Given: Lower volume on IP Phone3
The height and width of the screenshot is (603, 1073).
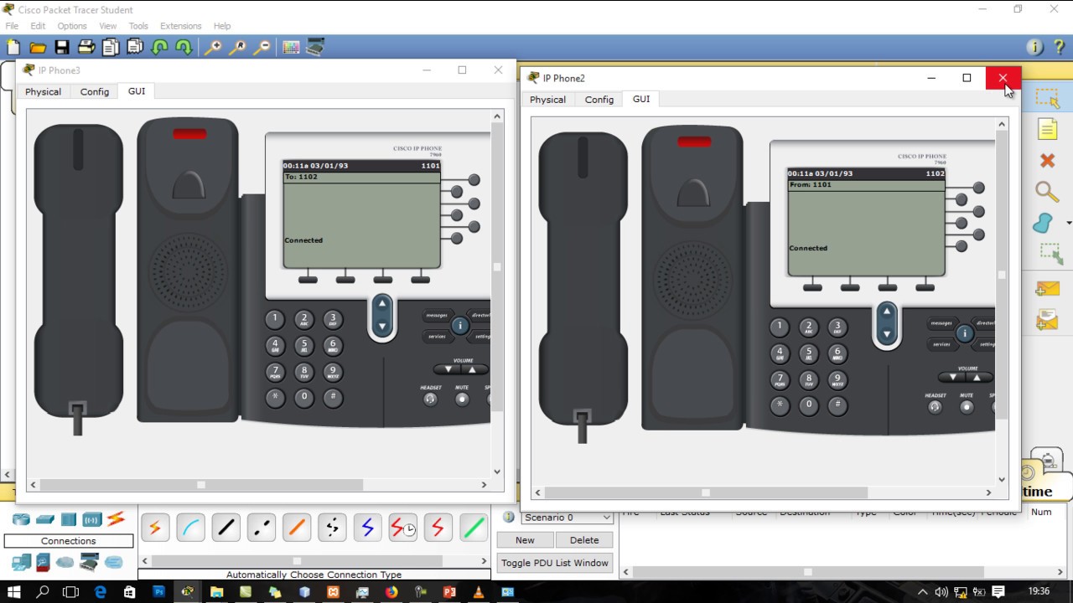Looking at the screenshot, I should click(448, 369).
